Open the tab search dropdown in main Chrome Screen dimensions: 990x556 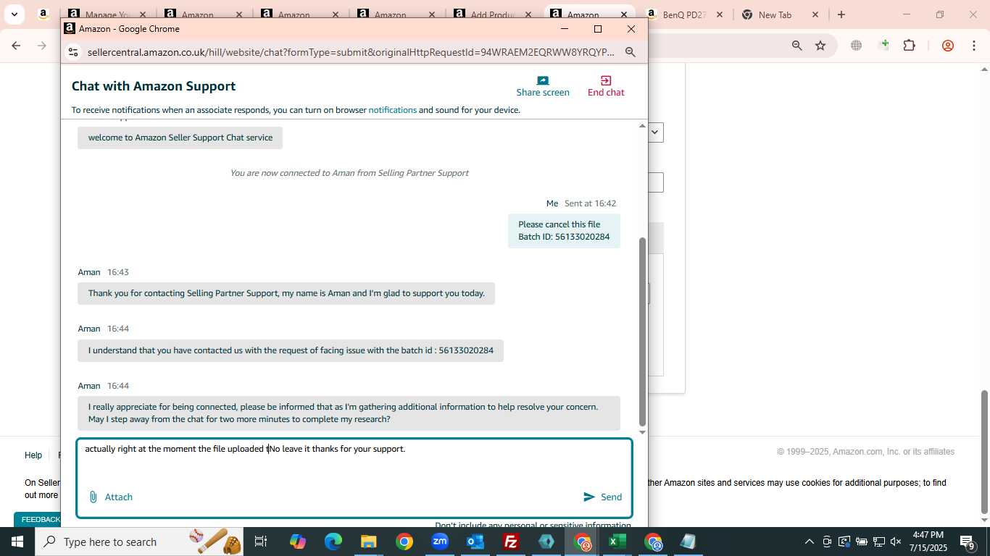(x=14, y=14)
